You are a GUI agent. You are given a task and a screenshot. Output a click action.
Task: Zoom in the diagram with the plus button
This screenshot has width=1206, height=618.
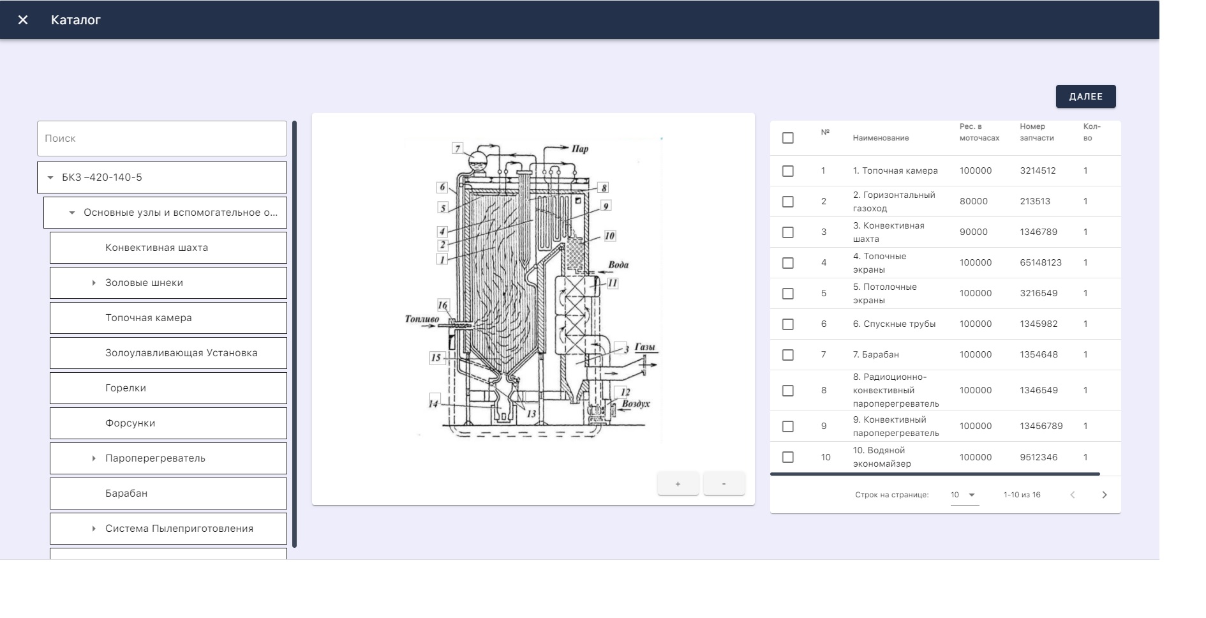pyautogui.click(x=678, y=483)
